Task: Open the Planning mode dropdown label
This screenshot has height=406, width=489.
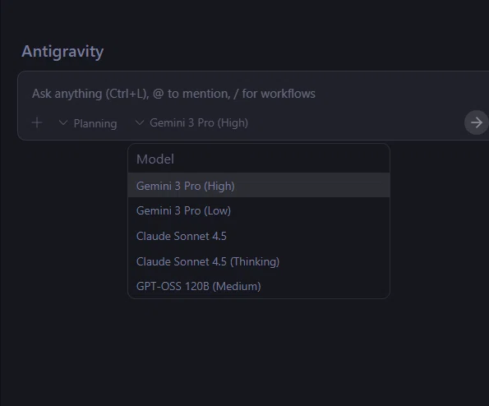Action: coord(88,123)
